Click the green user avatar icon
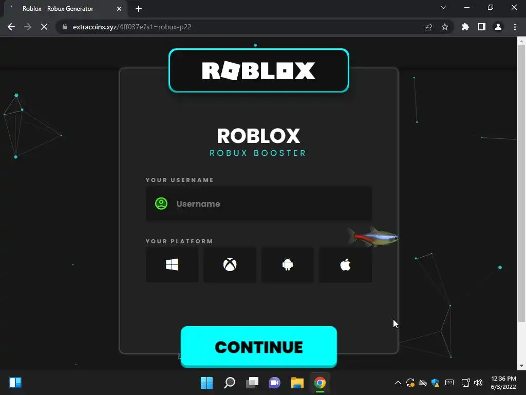526x395 pixels. (161, 204)
